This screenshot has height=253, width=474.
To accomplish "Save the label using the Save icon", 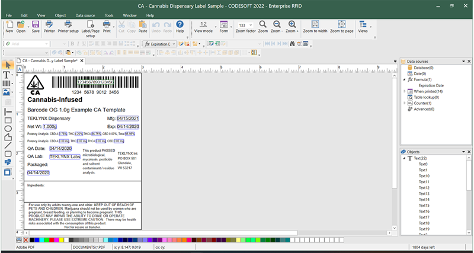I will tap(36, 27).
